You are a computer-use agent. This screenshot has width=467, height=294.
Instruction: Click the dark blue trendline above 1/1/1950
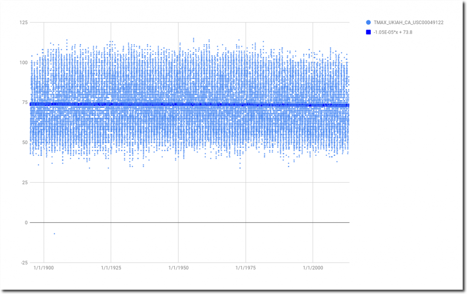pyautogui.click(x=178, y=104)
